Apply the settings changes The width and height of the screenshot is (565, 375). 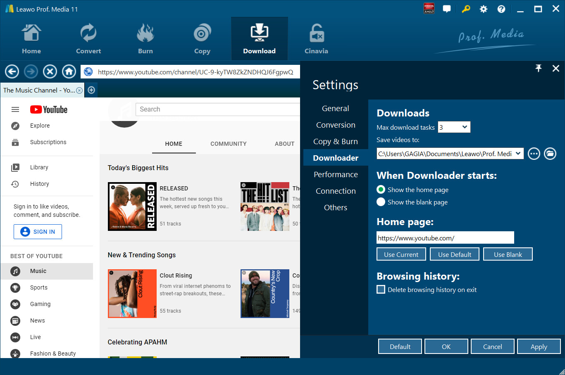(539, 347)
